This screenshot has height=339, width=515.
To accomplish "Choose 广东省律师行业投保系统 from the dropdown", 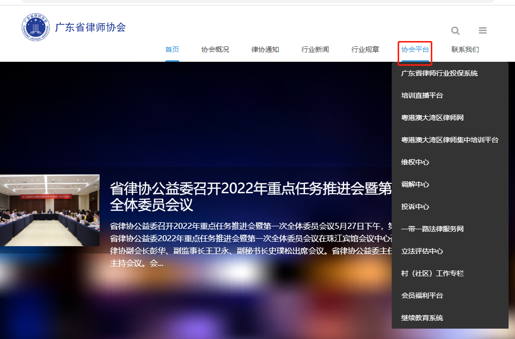I will tap(439, 74).
